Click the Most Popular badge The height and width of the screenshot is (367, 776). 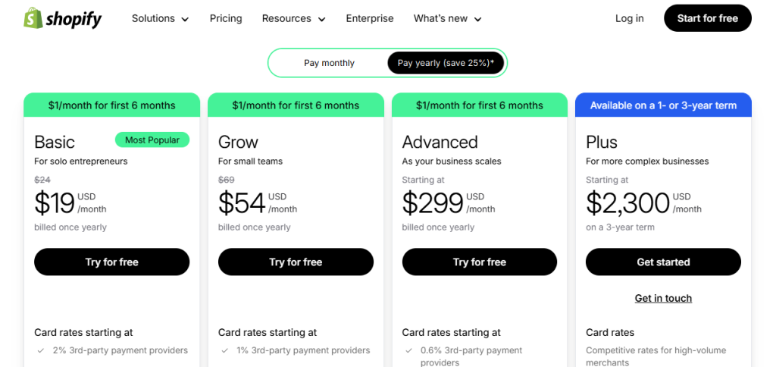(x=152, y=140)
